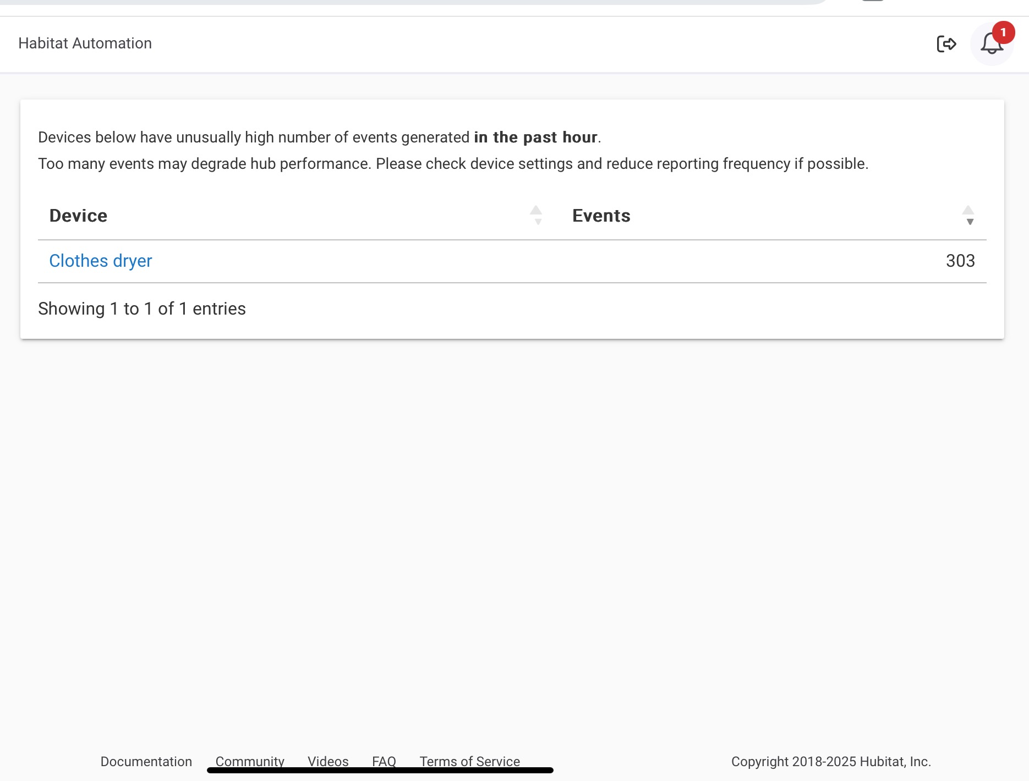Click the Copyright Hubitat, Inc. text
The height and width of the screenshot is (781, 1029).
click(831, 761)
